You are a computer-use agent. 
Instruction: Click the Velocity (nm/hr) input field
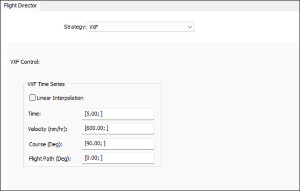point(118,128)
